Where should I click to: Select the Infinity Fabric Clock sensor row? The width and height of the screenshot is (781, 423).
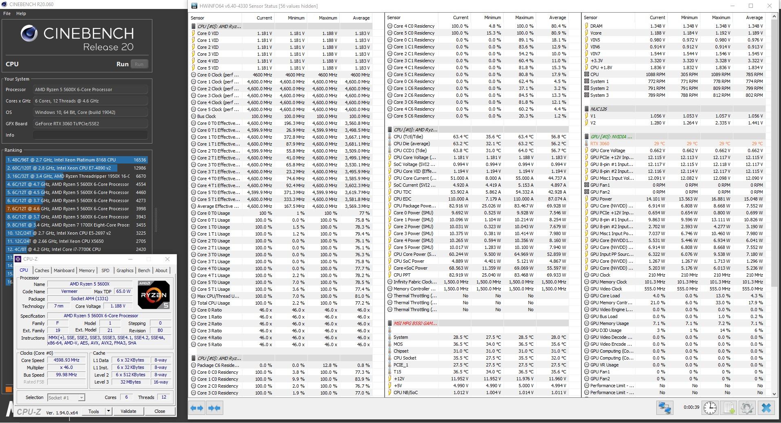coord(477,282)
